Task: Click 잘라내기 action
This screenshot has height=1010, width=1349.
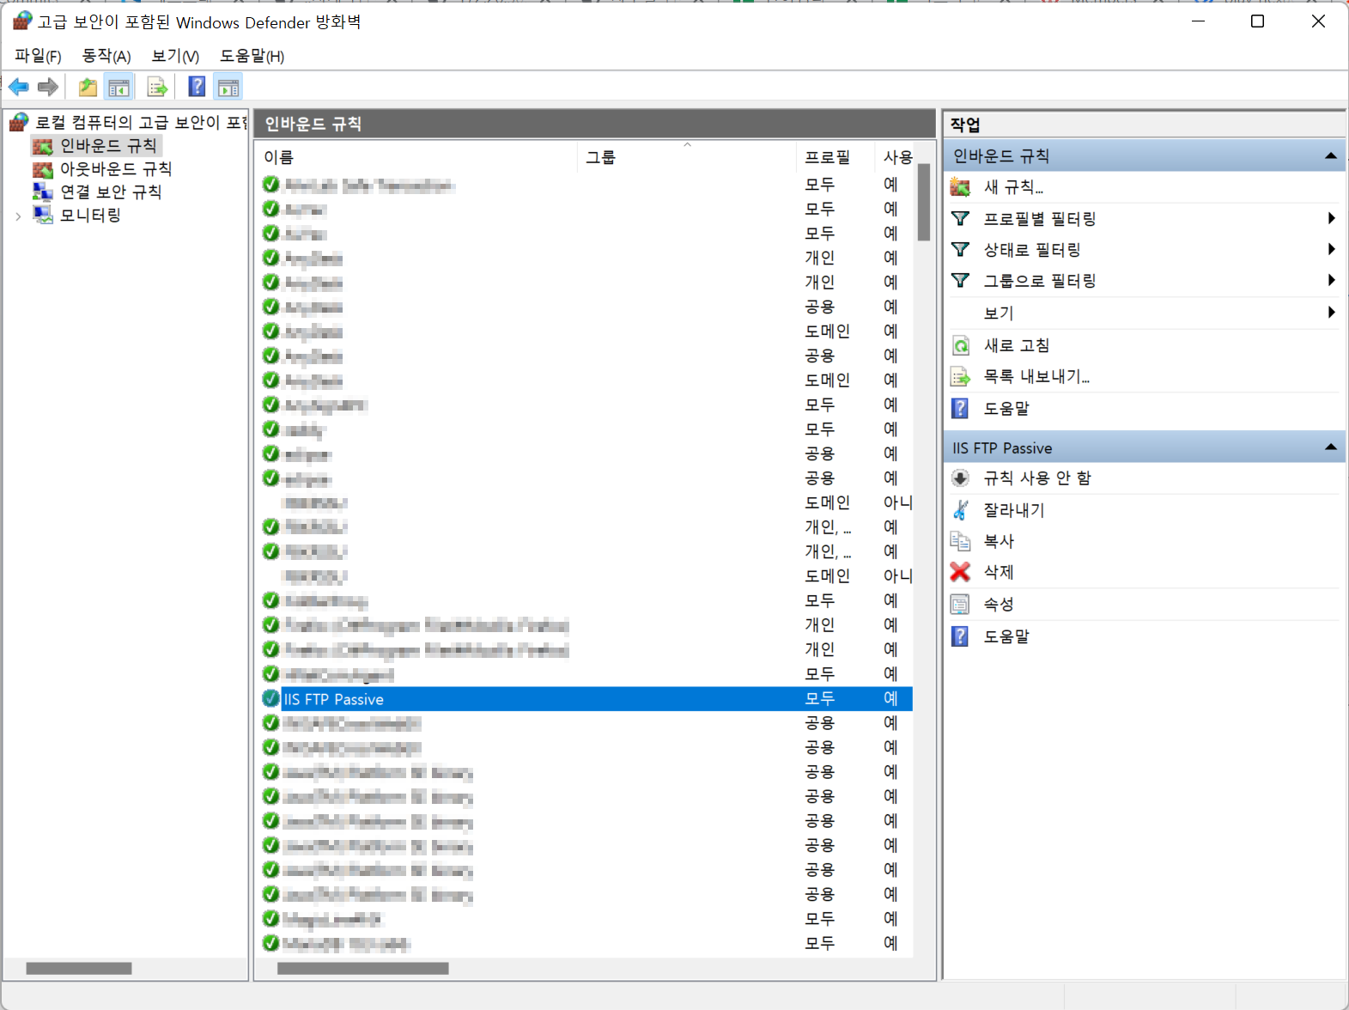Action: point(1014,510)
